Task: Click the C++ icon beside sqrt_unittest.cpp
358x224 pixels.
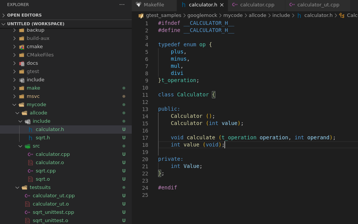Action: tap(27, 212)
